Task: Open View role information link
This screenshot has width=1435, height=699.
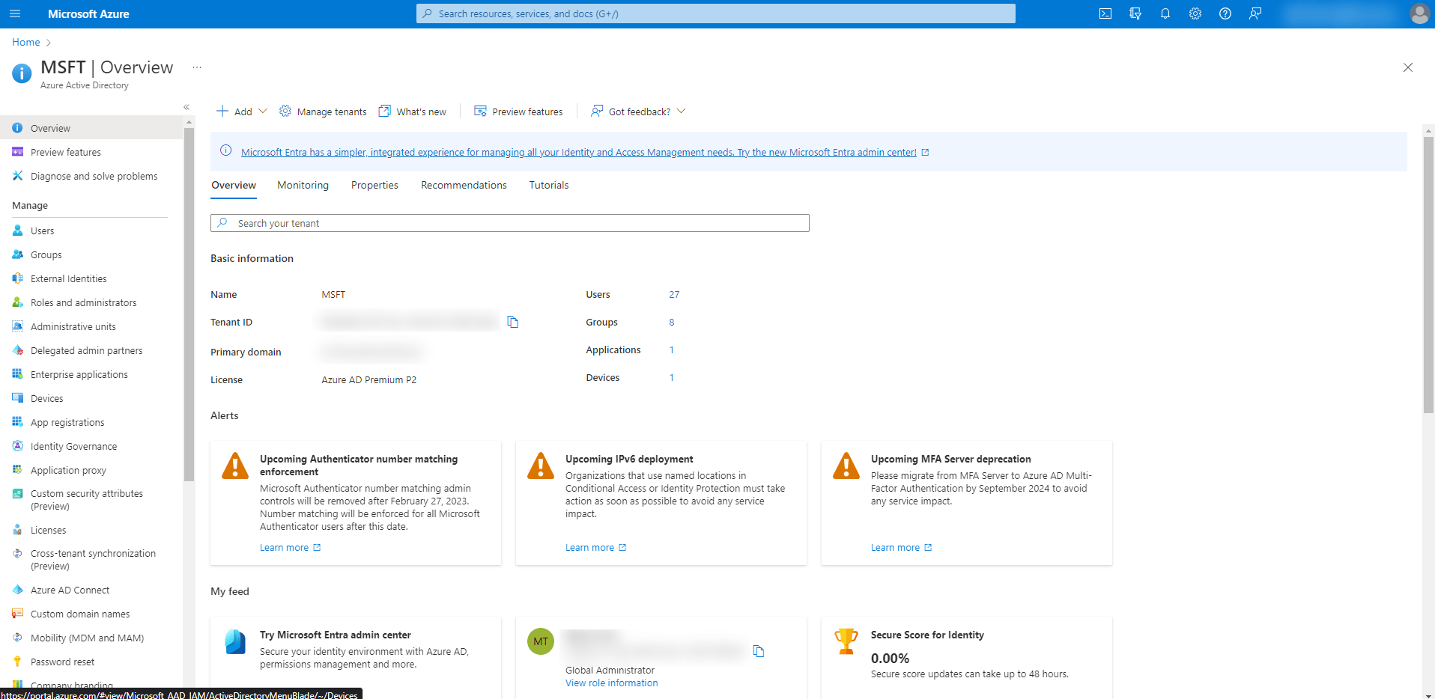Action: point(611,683)
